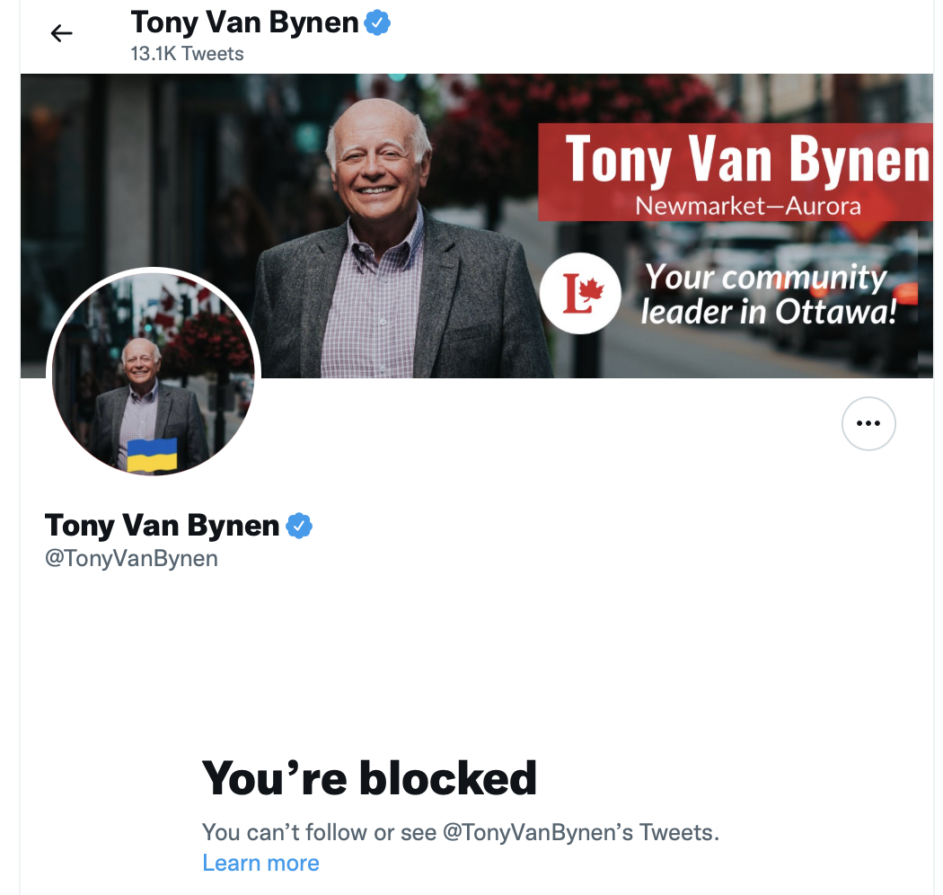Viewport: 943px width, 895px height.
Task: Click the Ukraine flag on the profile picture
Action: tap(152, 456)
